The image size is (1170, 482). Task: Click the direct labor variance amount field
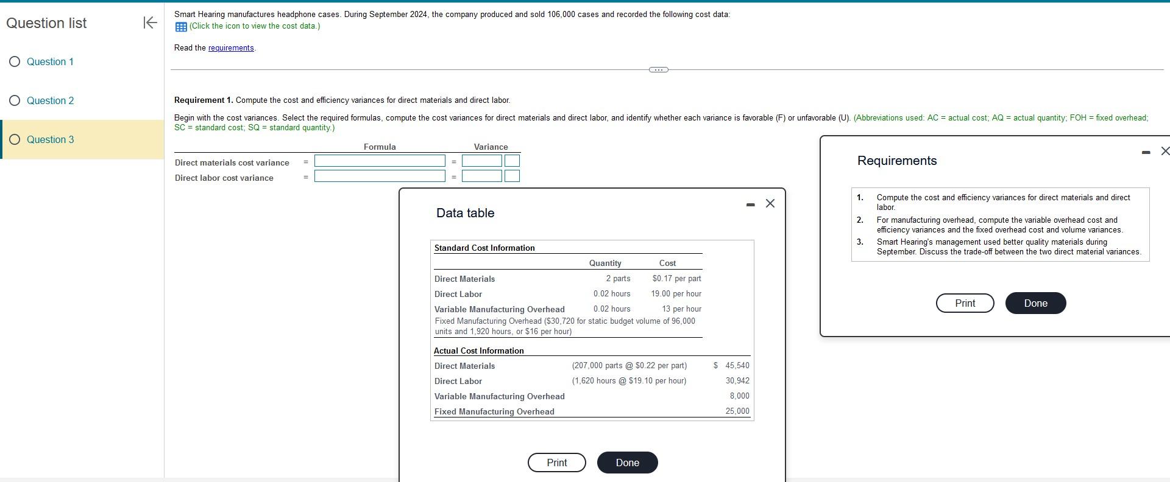(x=482, y=176)
